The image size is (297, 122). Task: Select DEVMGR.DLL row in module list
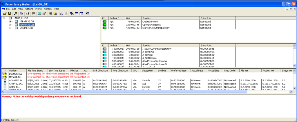click(x=146, y=74)
